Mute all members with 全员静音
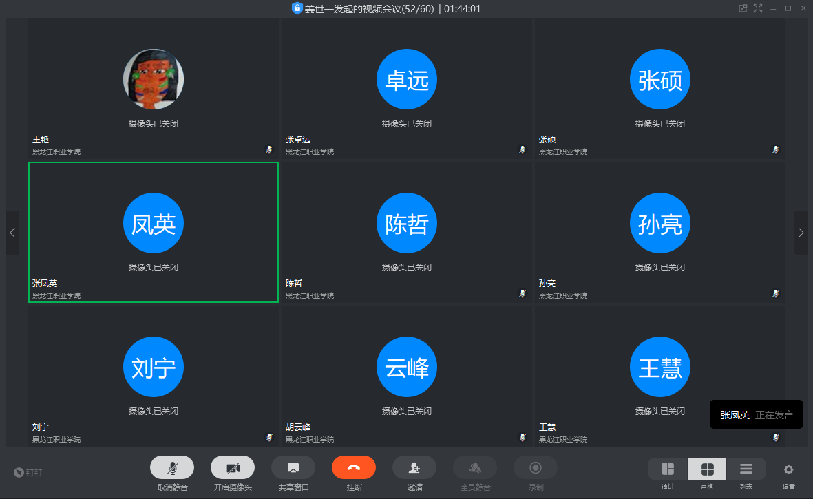The height and width of the screenshot is (499, 813). [474, 468]
